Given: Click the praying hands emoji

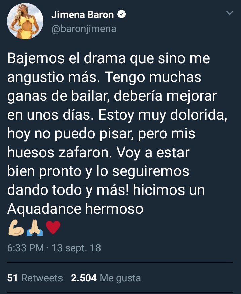Looking at the screenshot, I should pos(35,227).
